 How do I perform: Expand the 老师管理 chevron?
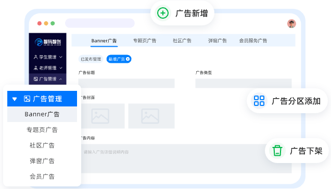pyautogui.click(x=61, y=68)
